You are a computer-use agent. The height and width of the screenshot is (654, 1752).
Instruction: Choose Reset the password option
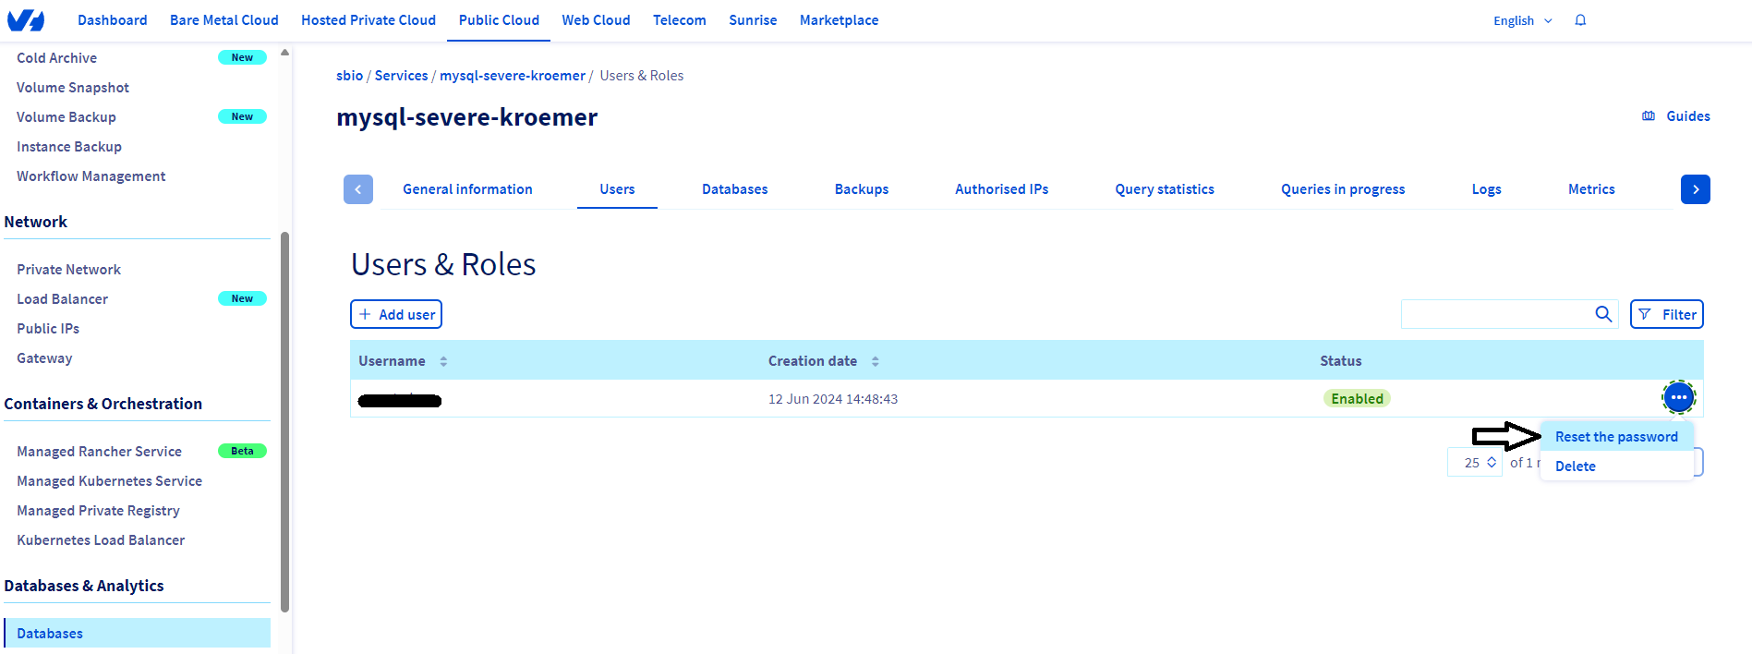(1616, 437)
